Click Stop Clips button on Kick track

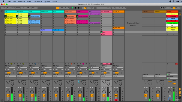click(x=5, y=64)
